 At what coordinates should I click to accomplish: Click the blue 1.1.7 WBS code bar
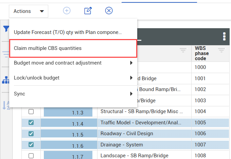coord(64,156)
